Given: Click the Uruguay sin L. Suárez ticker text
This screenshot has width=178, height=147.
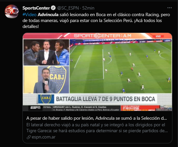Looking at the screenshot, I should tap(80, 107).
